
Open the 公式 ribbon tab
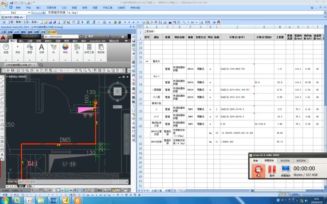[64, 8]
